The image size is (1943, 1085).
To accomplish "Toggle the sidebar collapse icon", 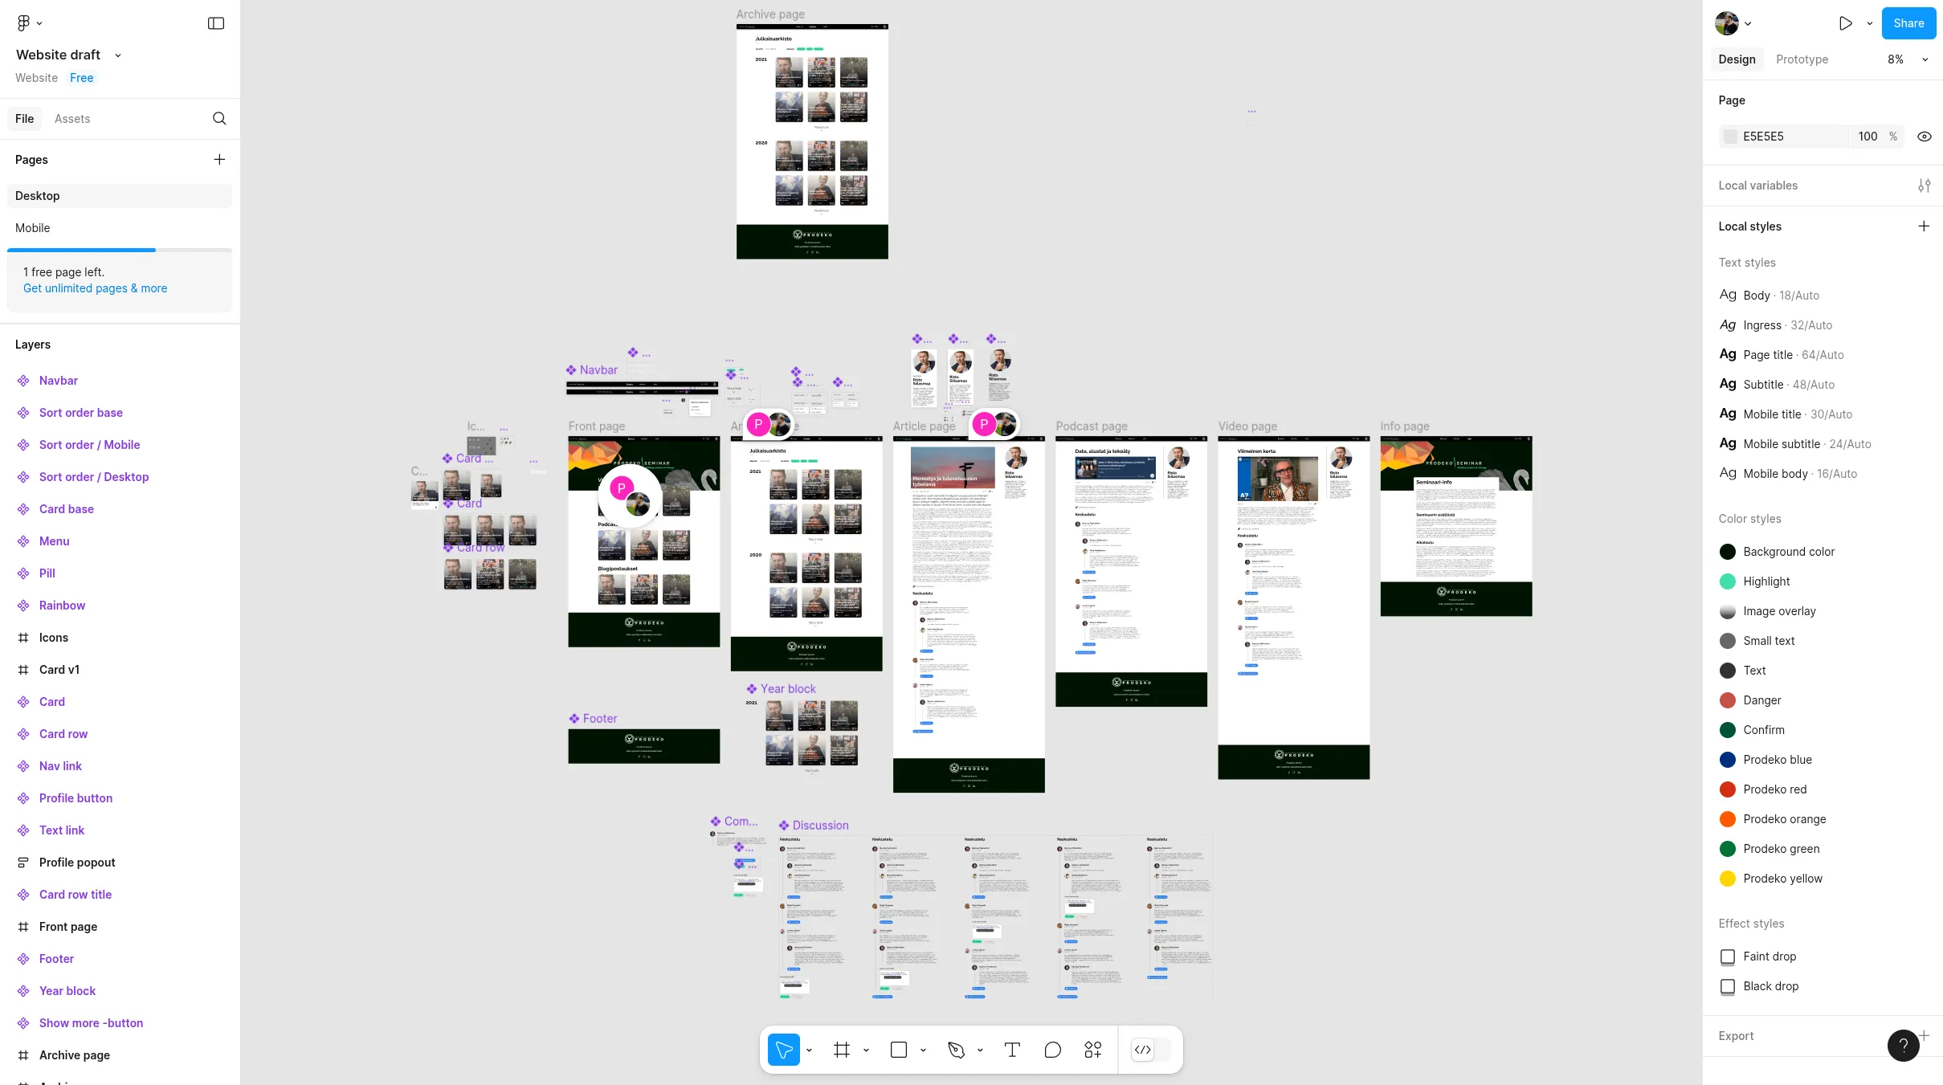I will pos(216,23).
